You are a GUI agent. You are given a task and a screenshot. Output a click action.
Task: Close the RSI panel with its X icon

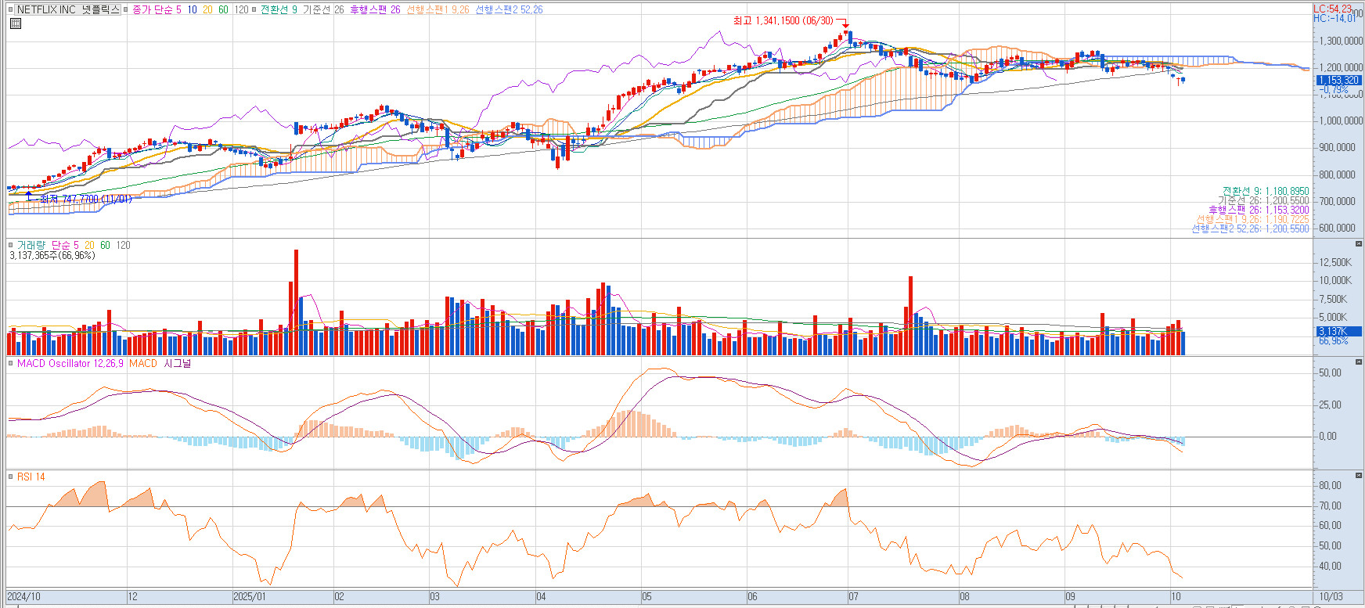tap(1359, 475)
